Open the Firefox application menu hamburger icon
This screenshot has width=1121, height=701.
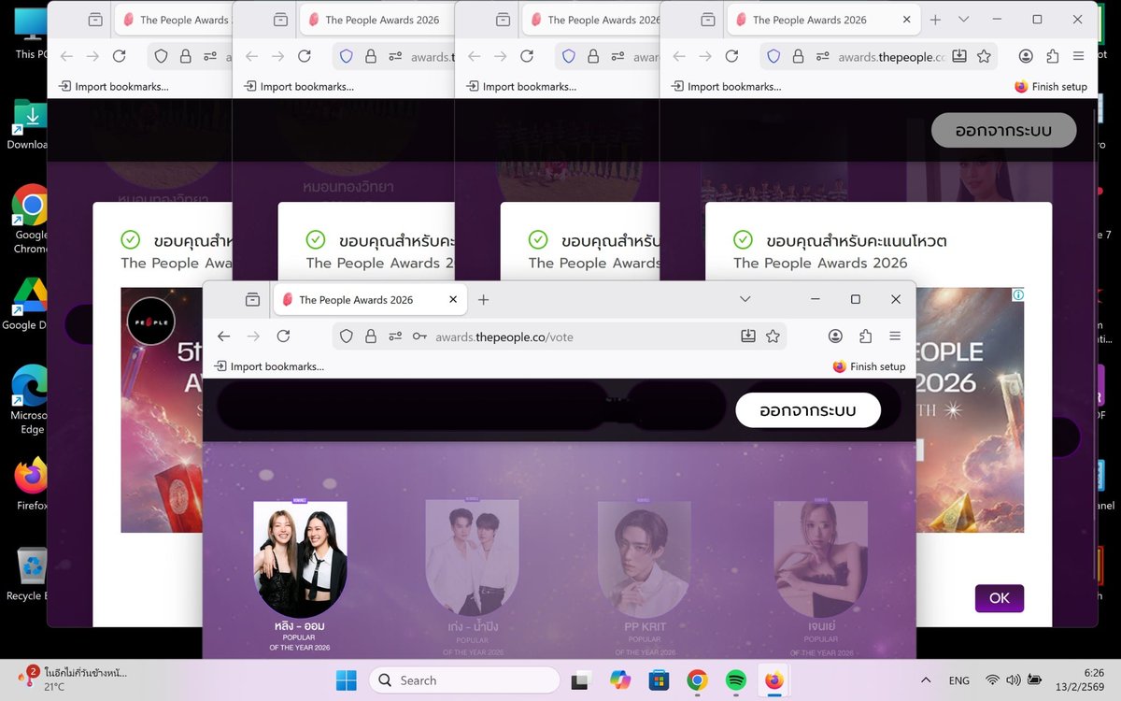click(x=894, y=336)
